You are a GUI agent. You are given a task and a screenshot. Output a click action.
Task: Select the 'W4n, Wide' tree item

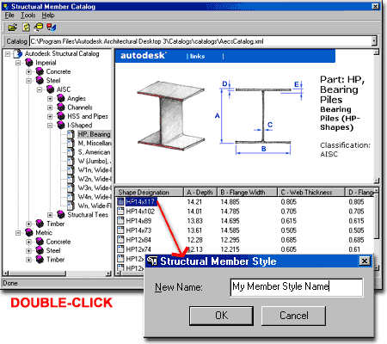pos(95,197)
